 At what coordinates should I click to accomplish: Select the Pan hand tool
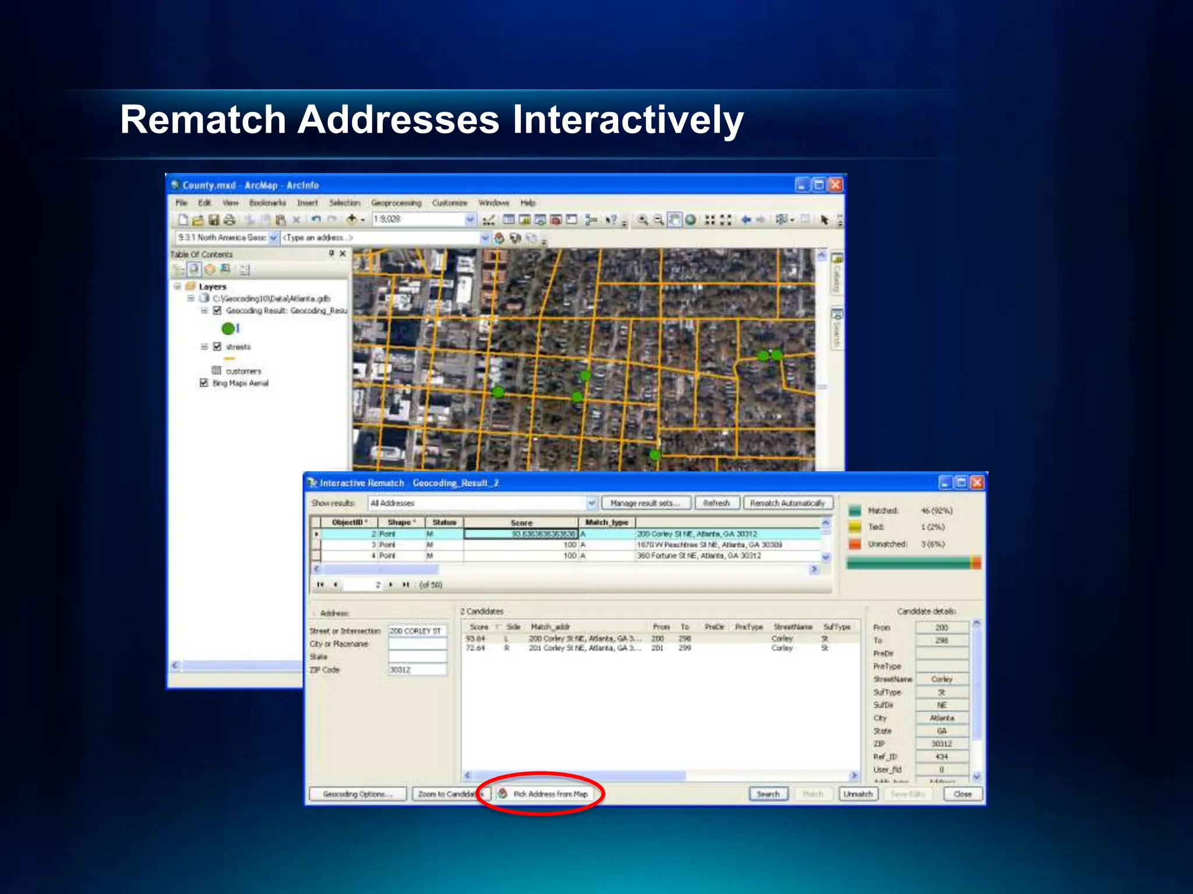[x=674, y=219]
